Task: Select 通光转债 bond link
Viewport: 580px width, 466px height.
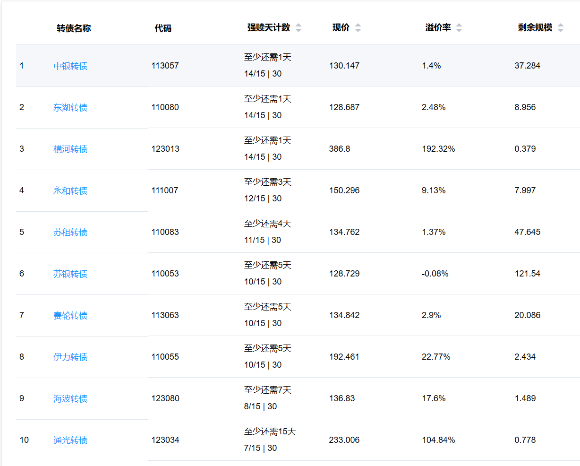Action: coord(70,440)
